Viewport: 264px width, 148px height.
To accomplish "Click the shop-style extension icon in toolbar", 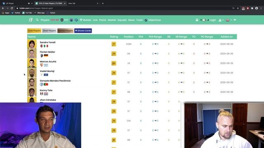I will (x=243, y=8).
